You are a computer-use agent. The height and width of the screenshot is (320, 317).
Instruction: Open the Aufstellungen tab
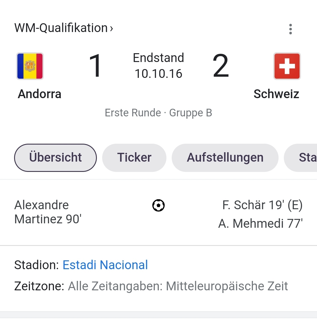pyautogui.click(x=225, y=158)
